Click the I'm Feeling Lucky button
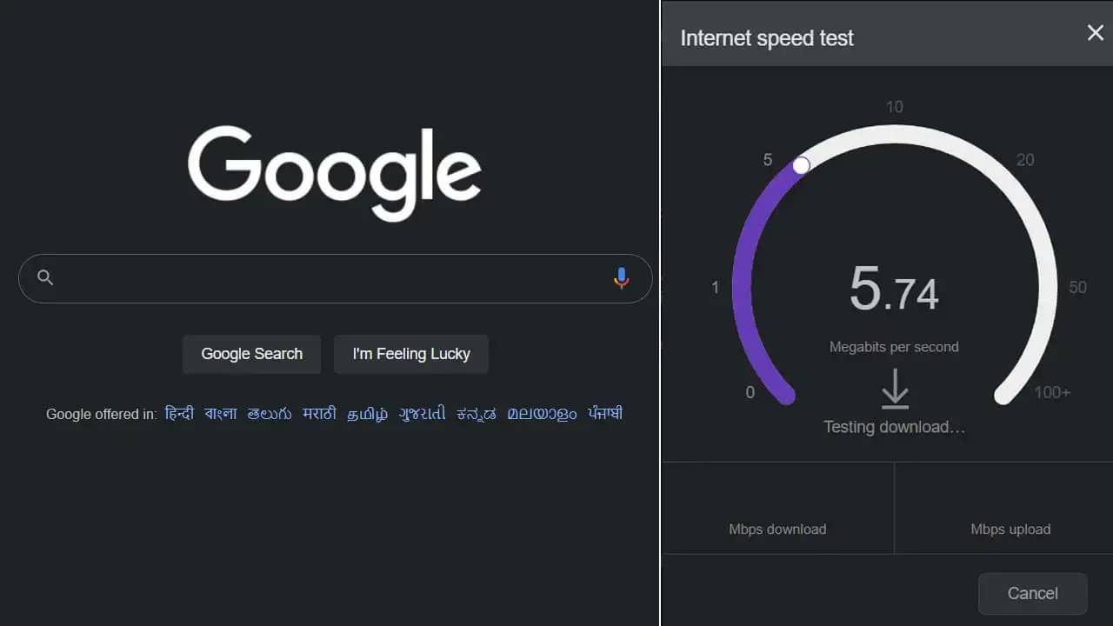 click(x=410, y=354)
